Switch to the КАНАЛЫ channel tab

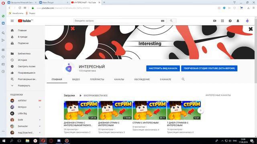119,79
